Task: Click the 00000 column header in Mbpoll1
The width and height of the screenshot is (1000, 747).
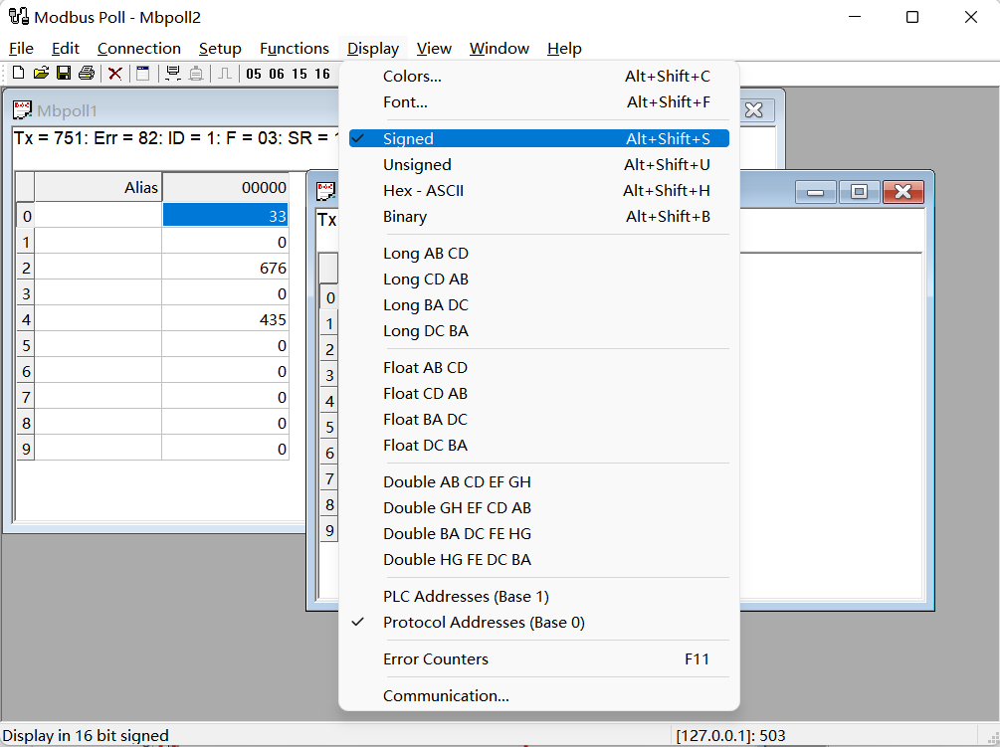Action: click(226, 187)
